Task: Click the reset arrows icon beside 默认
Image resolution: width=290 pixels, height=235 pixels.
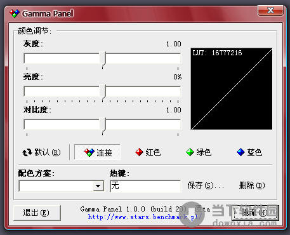Action: 27,152
